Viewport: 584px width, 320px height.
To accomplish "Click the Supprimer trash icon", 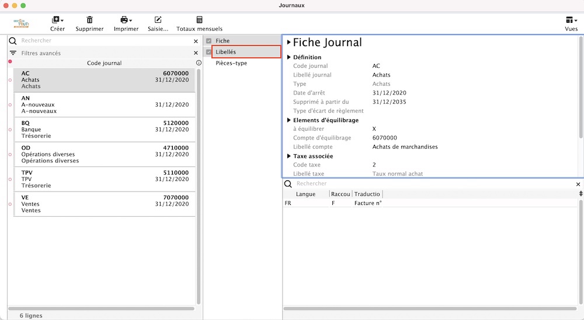I will click(89, 20).
